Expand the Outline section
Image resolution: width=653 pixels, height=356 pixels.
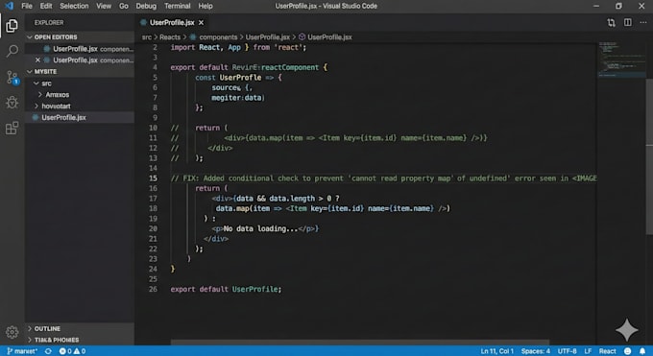[80, 328]
